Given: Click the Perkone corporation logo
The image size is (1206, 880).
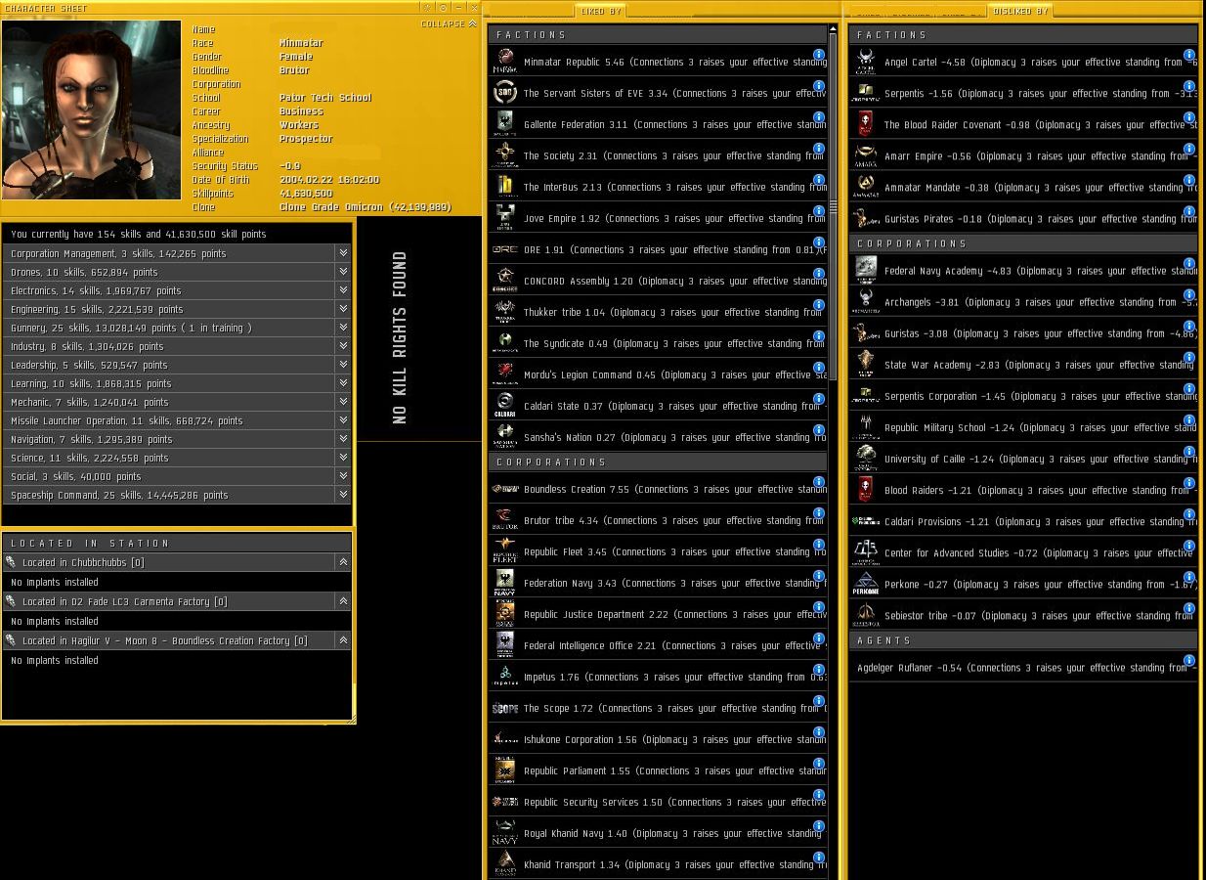Looking at the screenshot, I should point(865,584).
